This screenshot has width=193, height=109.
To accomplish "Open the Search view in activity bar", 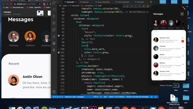I will point(54,9).
